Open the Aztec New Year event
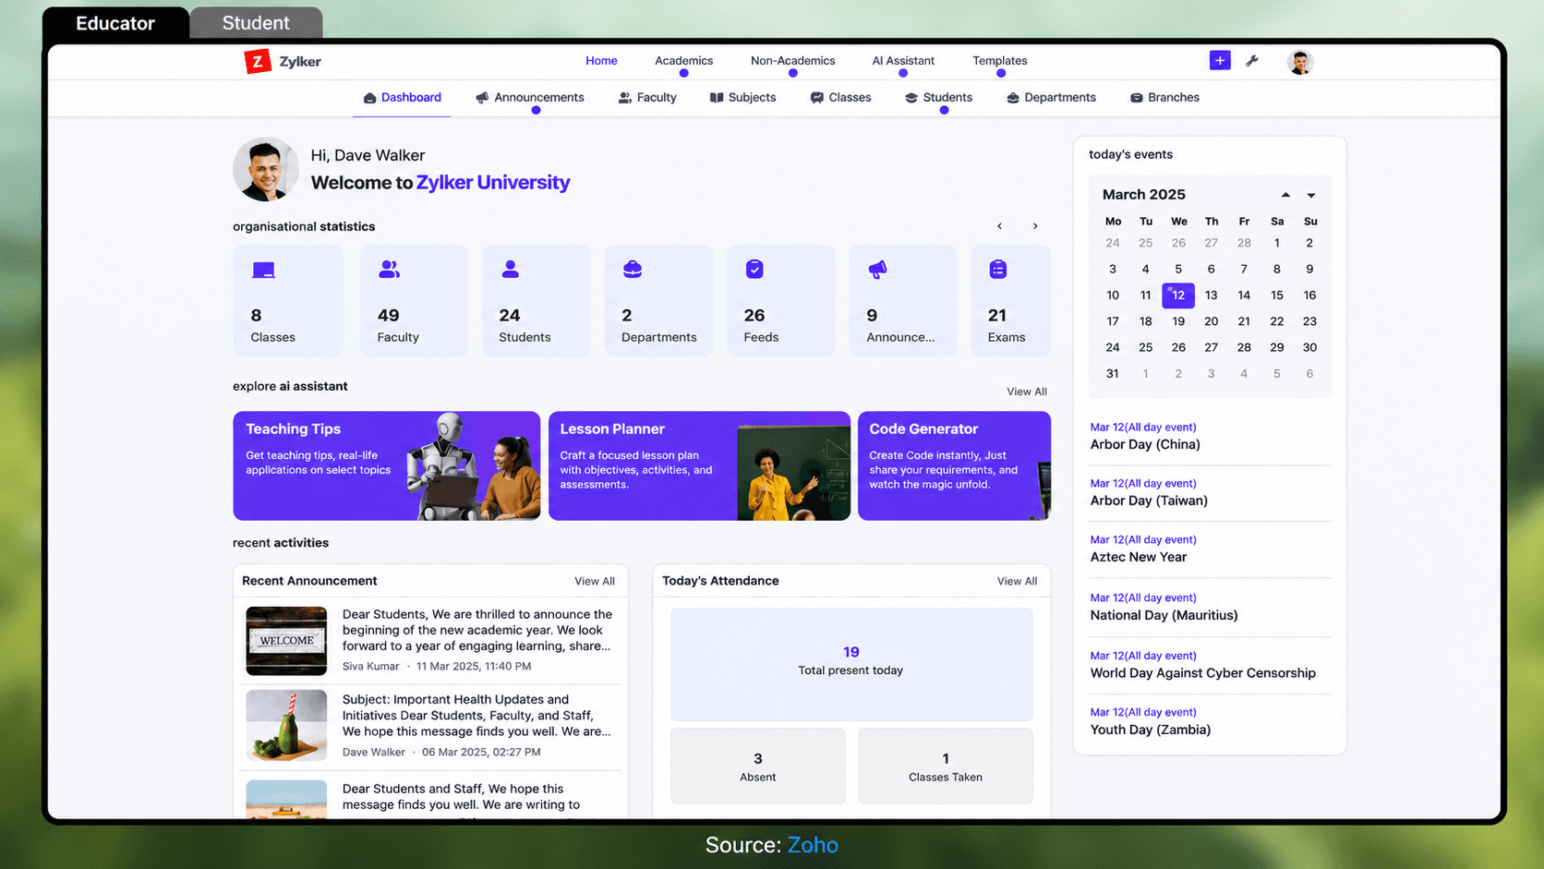 click(1139, 557)
